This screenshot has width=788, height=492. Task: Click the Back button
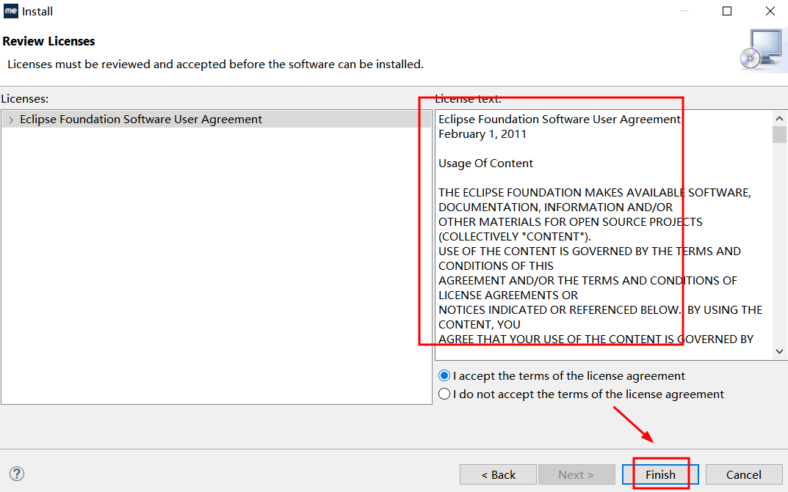click(x=498, y=474)
